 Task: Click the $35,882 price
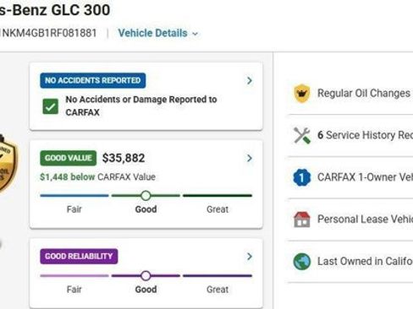coord(124,158)
